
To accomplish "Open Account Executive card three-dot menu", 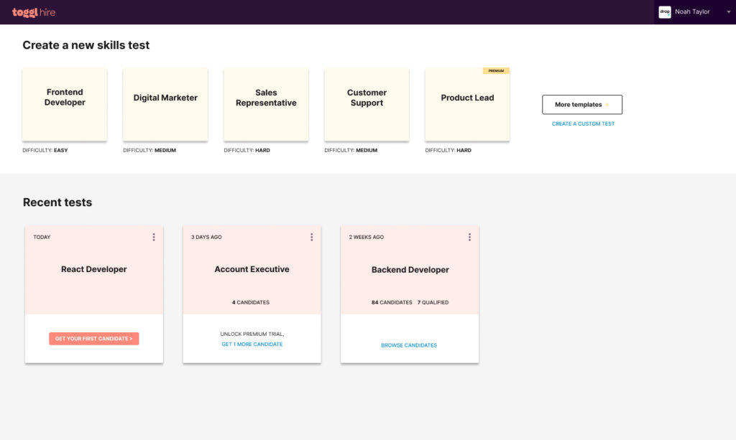I will tap(311, 237).
